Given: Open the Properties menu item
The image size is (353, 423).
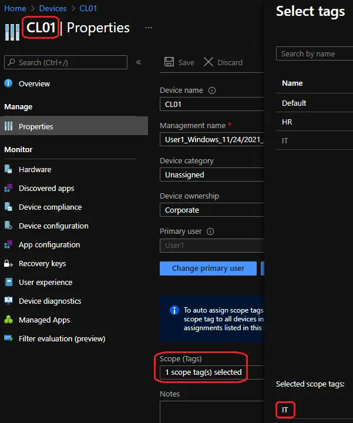Looking at the screenshot, I should (x=36, y=126).
